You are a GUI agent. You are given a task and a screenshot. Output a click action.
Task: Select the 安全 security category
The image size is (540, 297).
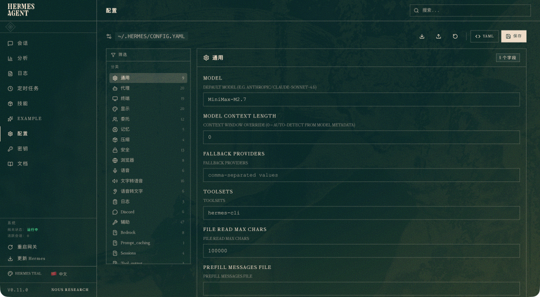click(148, 150)
